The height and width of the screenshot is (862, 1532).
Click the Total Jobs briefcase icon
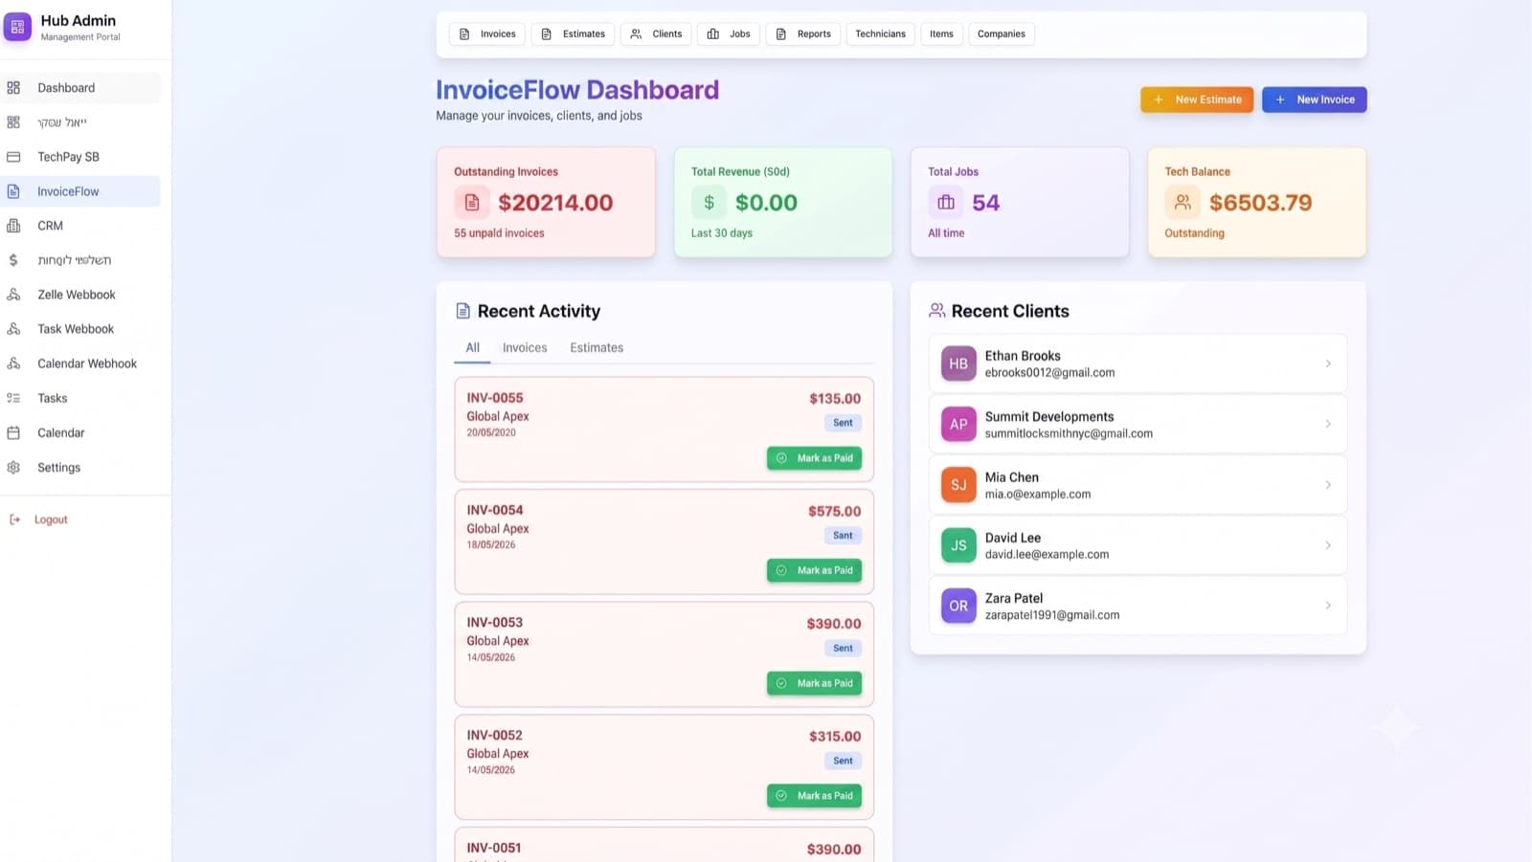coord(945,202)
